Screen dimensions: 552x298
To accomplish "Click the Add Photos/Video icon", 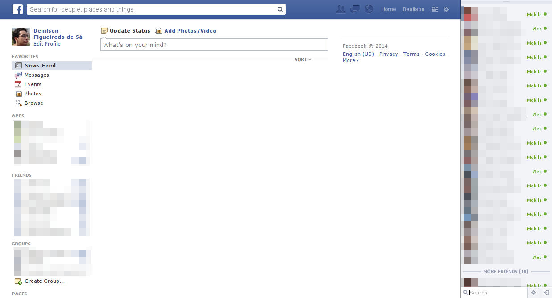I will pyautogui.click(x=158, y=31).
